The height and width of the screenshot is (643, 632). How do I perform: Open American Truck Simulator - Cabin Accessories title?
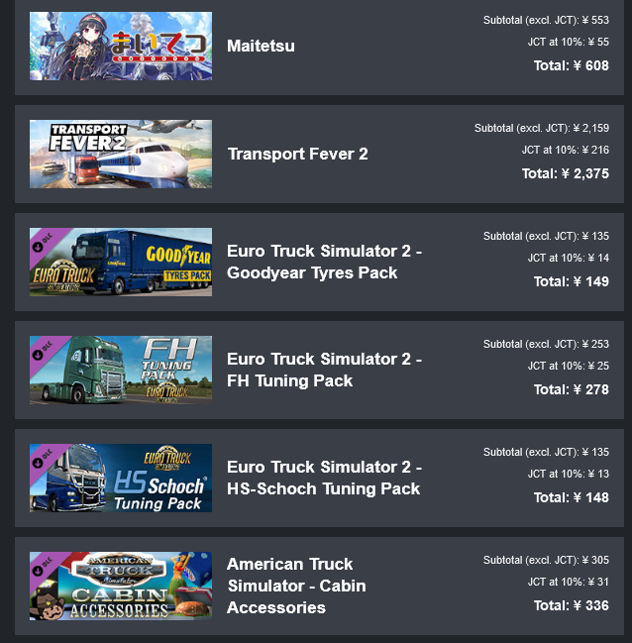tap(296, 586)
